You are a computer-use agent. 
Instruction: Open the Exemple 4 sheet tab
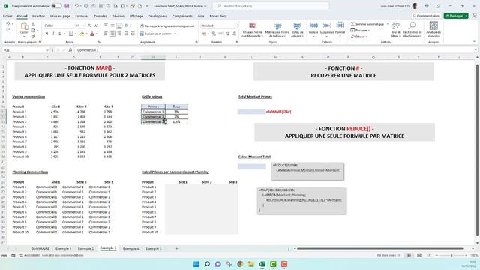point(131,248)
